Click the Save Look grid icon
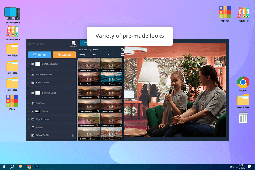Viewport: 255px width, 170px height. coord(74,43)
